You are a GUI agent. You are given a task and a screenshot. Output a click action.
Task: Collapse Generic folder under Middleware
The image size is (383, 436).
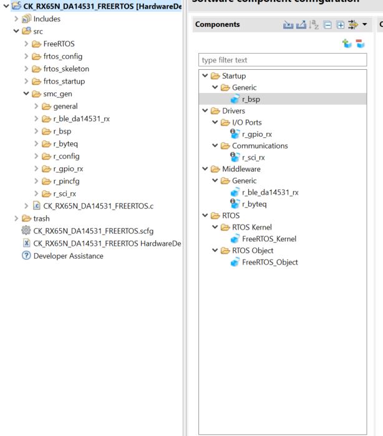[215, 181]
